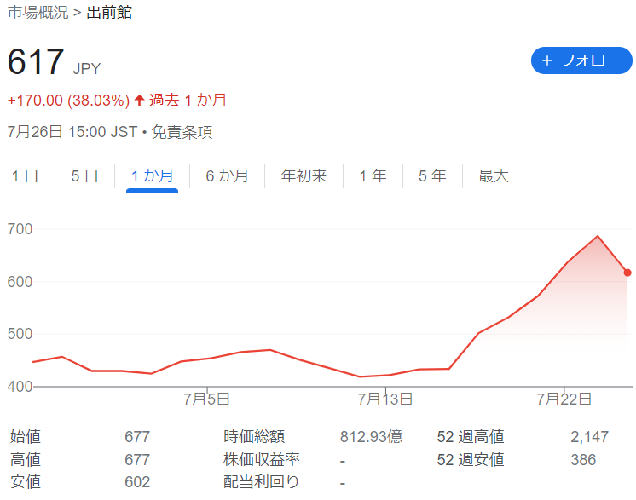Screen dimensions: 636x500
Task: Click the 400 y-axis label
Action: point(20,387)
